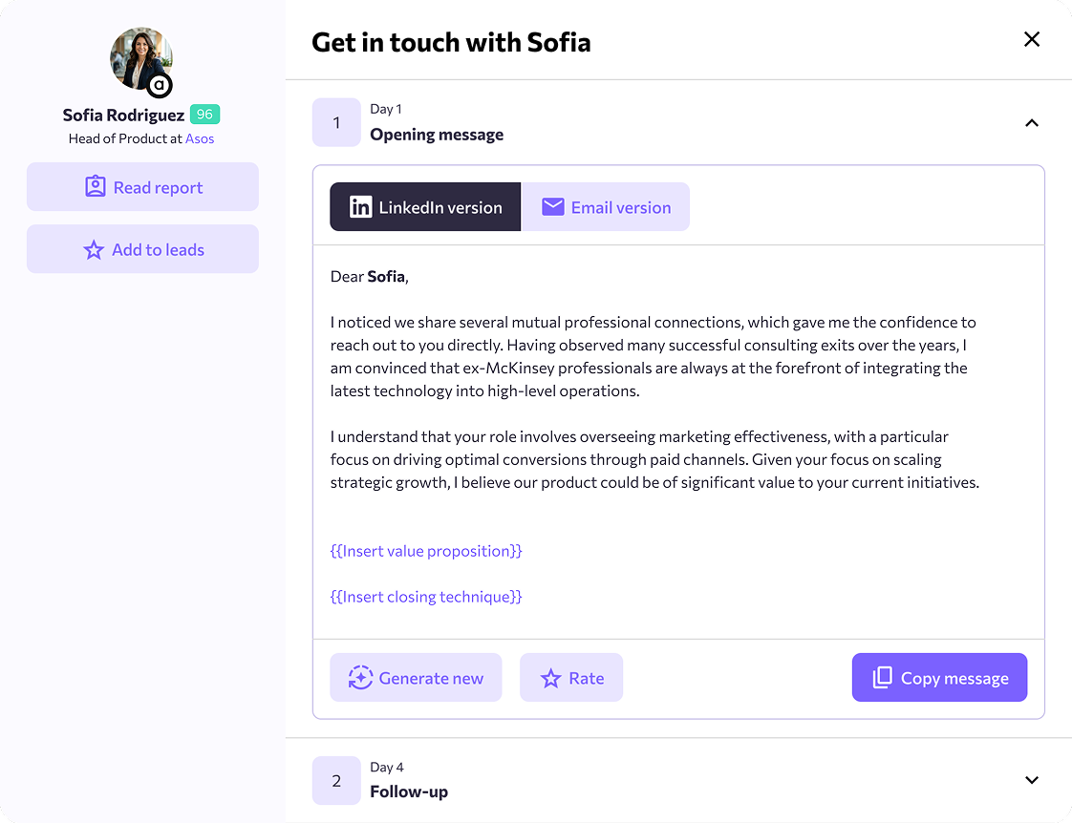Open the Asos company link
This screenshot has height=823, width=1072.
tap(201, 137)
